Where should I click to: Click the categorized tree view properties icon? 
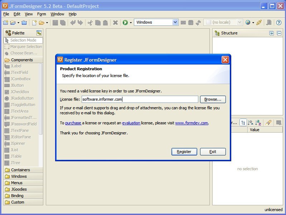[243, 123]
